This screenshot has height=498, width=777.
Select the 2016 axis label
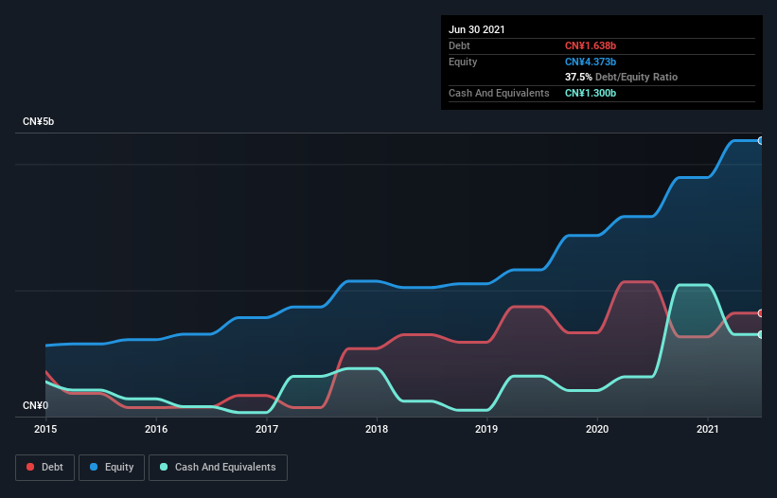click(156, 429)
